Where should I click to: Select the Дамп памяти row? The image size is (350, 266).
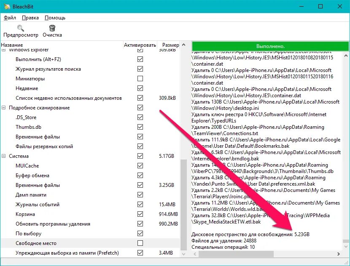pyautogui.click(x=90, y=195)
